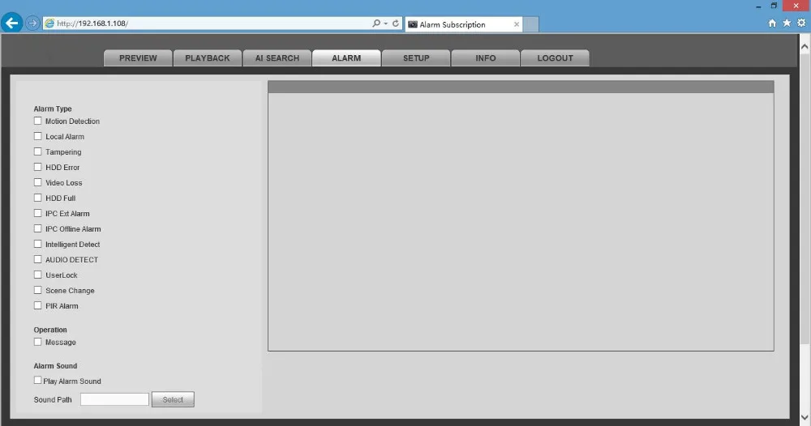Enable Video Loss checkbox

[38, 182]
